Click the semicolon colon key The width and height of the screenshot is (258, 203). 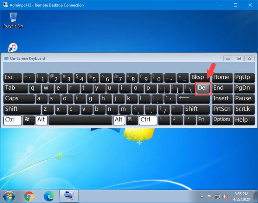point(157,99)
